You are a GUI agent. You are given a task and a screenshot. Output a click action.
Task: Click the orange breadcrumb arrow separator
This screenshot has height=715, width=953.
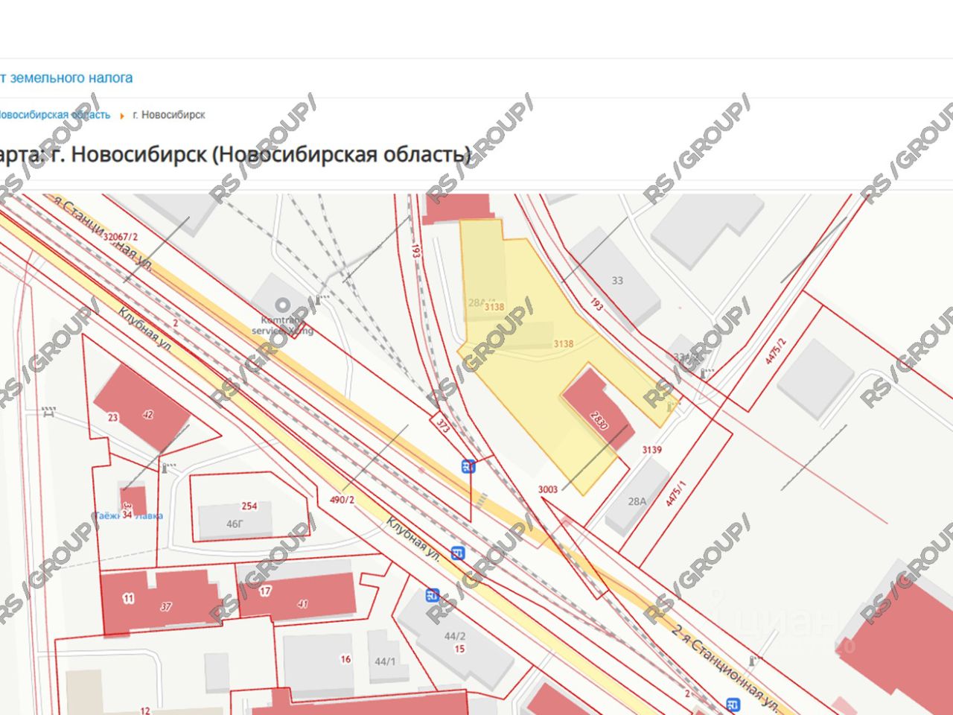coord(122,115)
